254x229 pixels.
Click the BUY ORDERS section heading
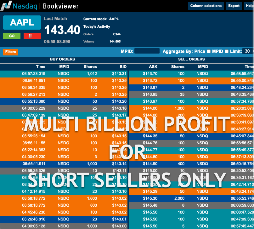62,59
